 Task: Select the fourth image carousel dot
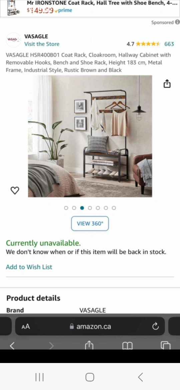pyautogui.click(x=90, y=208)
